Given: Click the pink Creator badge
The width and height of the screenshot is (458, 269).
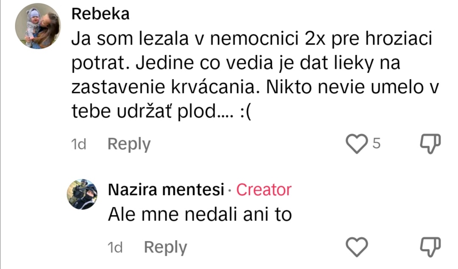Looking at the screenshot, I should [264, 190].
